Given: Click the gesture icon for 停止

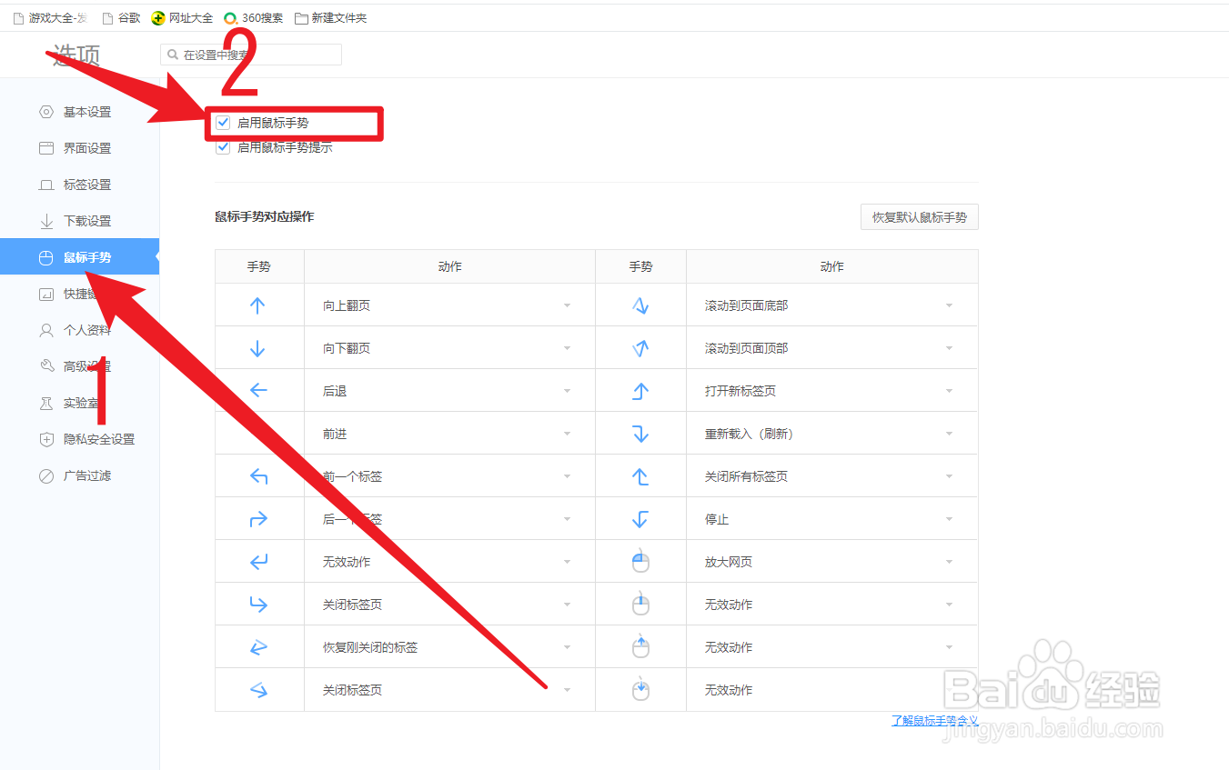Looking at the screenshot, I should 640,519.
